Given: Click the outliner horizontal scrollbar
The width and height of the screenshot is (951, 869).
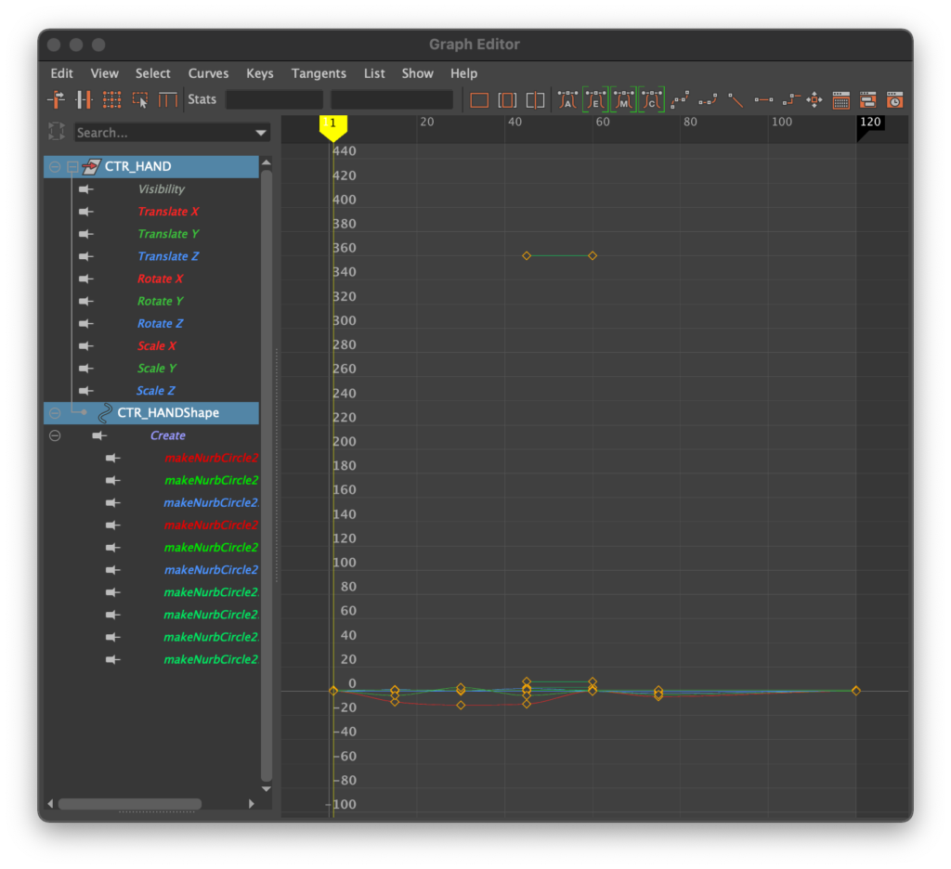Looking at the screenshot, I should (129, 804).
